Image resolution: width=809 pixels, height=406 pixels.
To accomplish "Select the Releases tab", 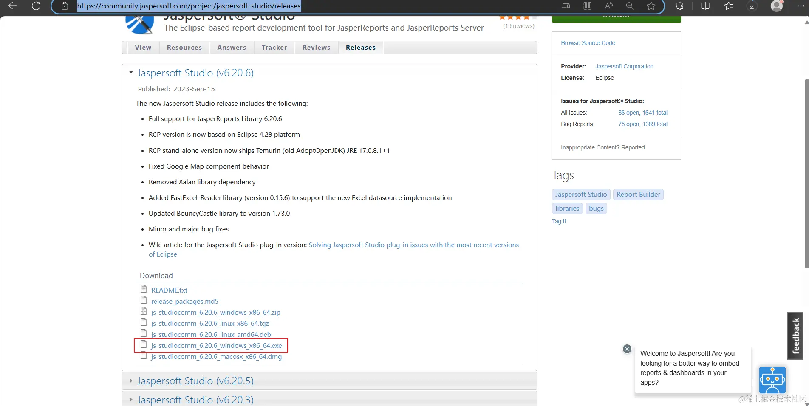I will click(x=361, y=48).
